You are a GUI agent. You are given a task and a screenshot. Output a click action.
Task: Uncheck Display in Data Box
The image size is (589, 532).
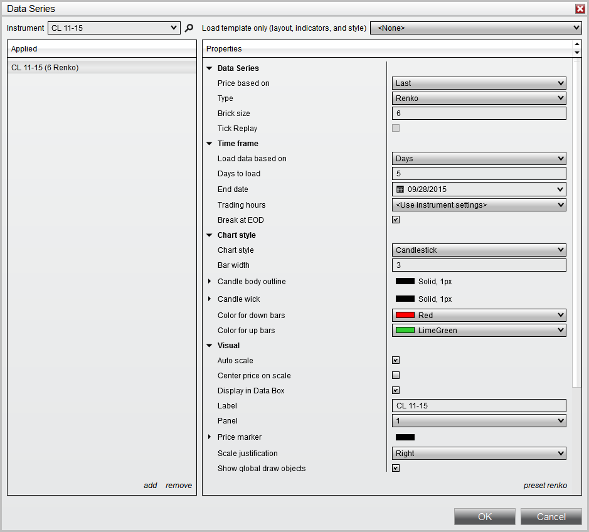click(x=396, y=390)
